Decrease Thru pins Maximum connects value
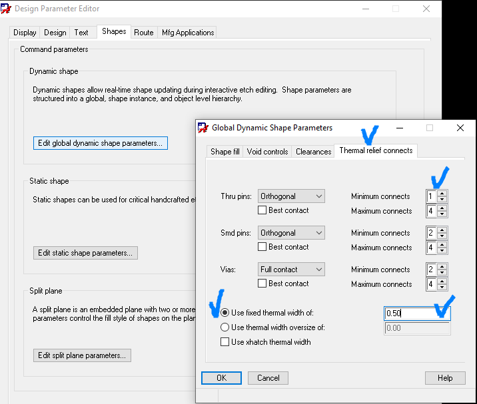The image size is (477, 404). pyautogui.click(x=442, y=214)
